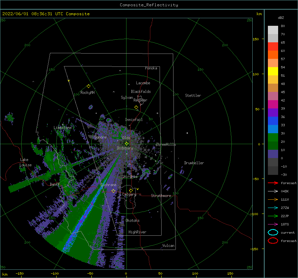The width and height of the screenshot is (298, 278).
Task: Click the Didsbury city label
Action: coord(125,148)
